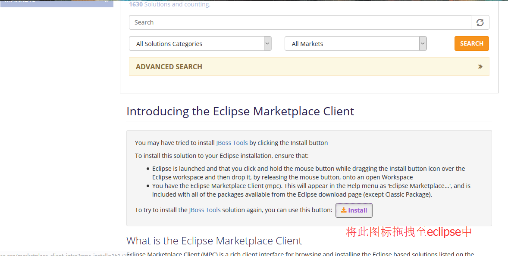Image resolution: width=508 pixels, height=256 pixels.
Task: Click the orange SEARCH button
Action: [472, 43]
